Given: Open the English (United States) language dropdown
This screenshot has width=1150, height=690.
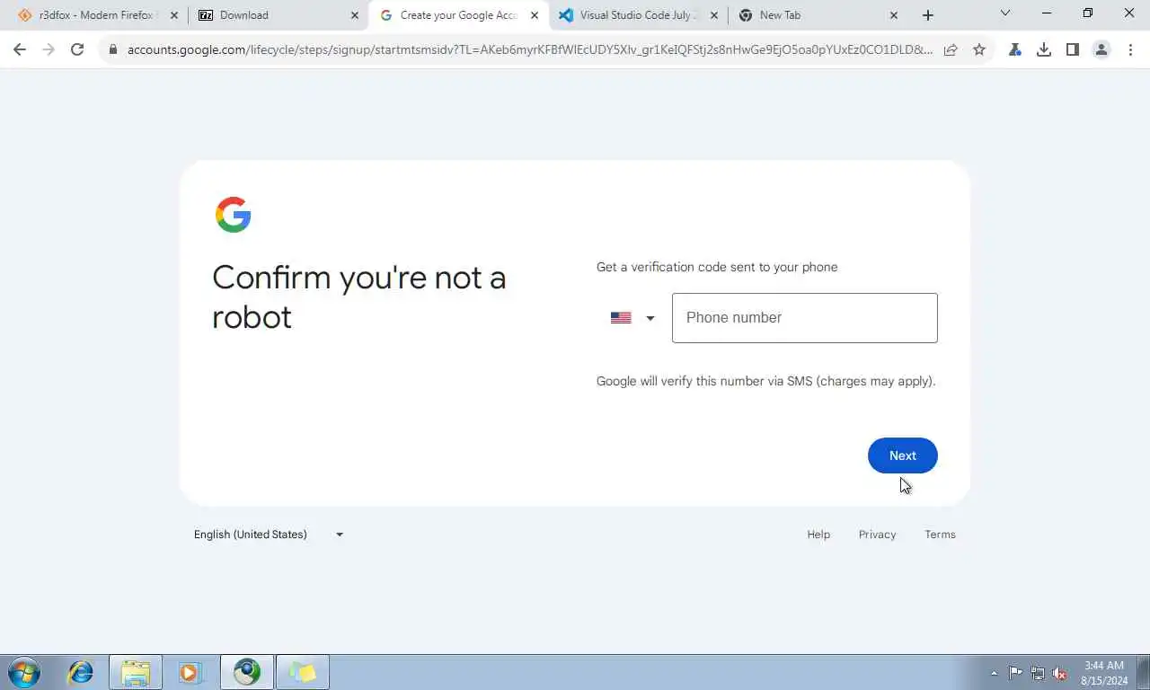Looking at the screenshot, I should [x=269, y=535].
